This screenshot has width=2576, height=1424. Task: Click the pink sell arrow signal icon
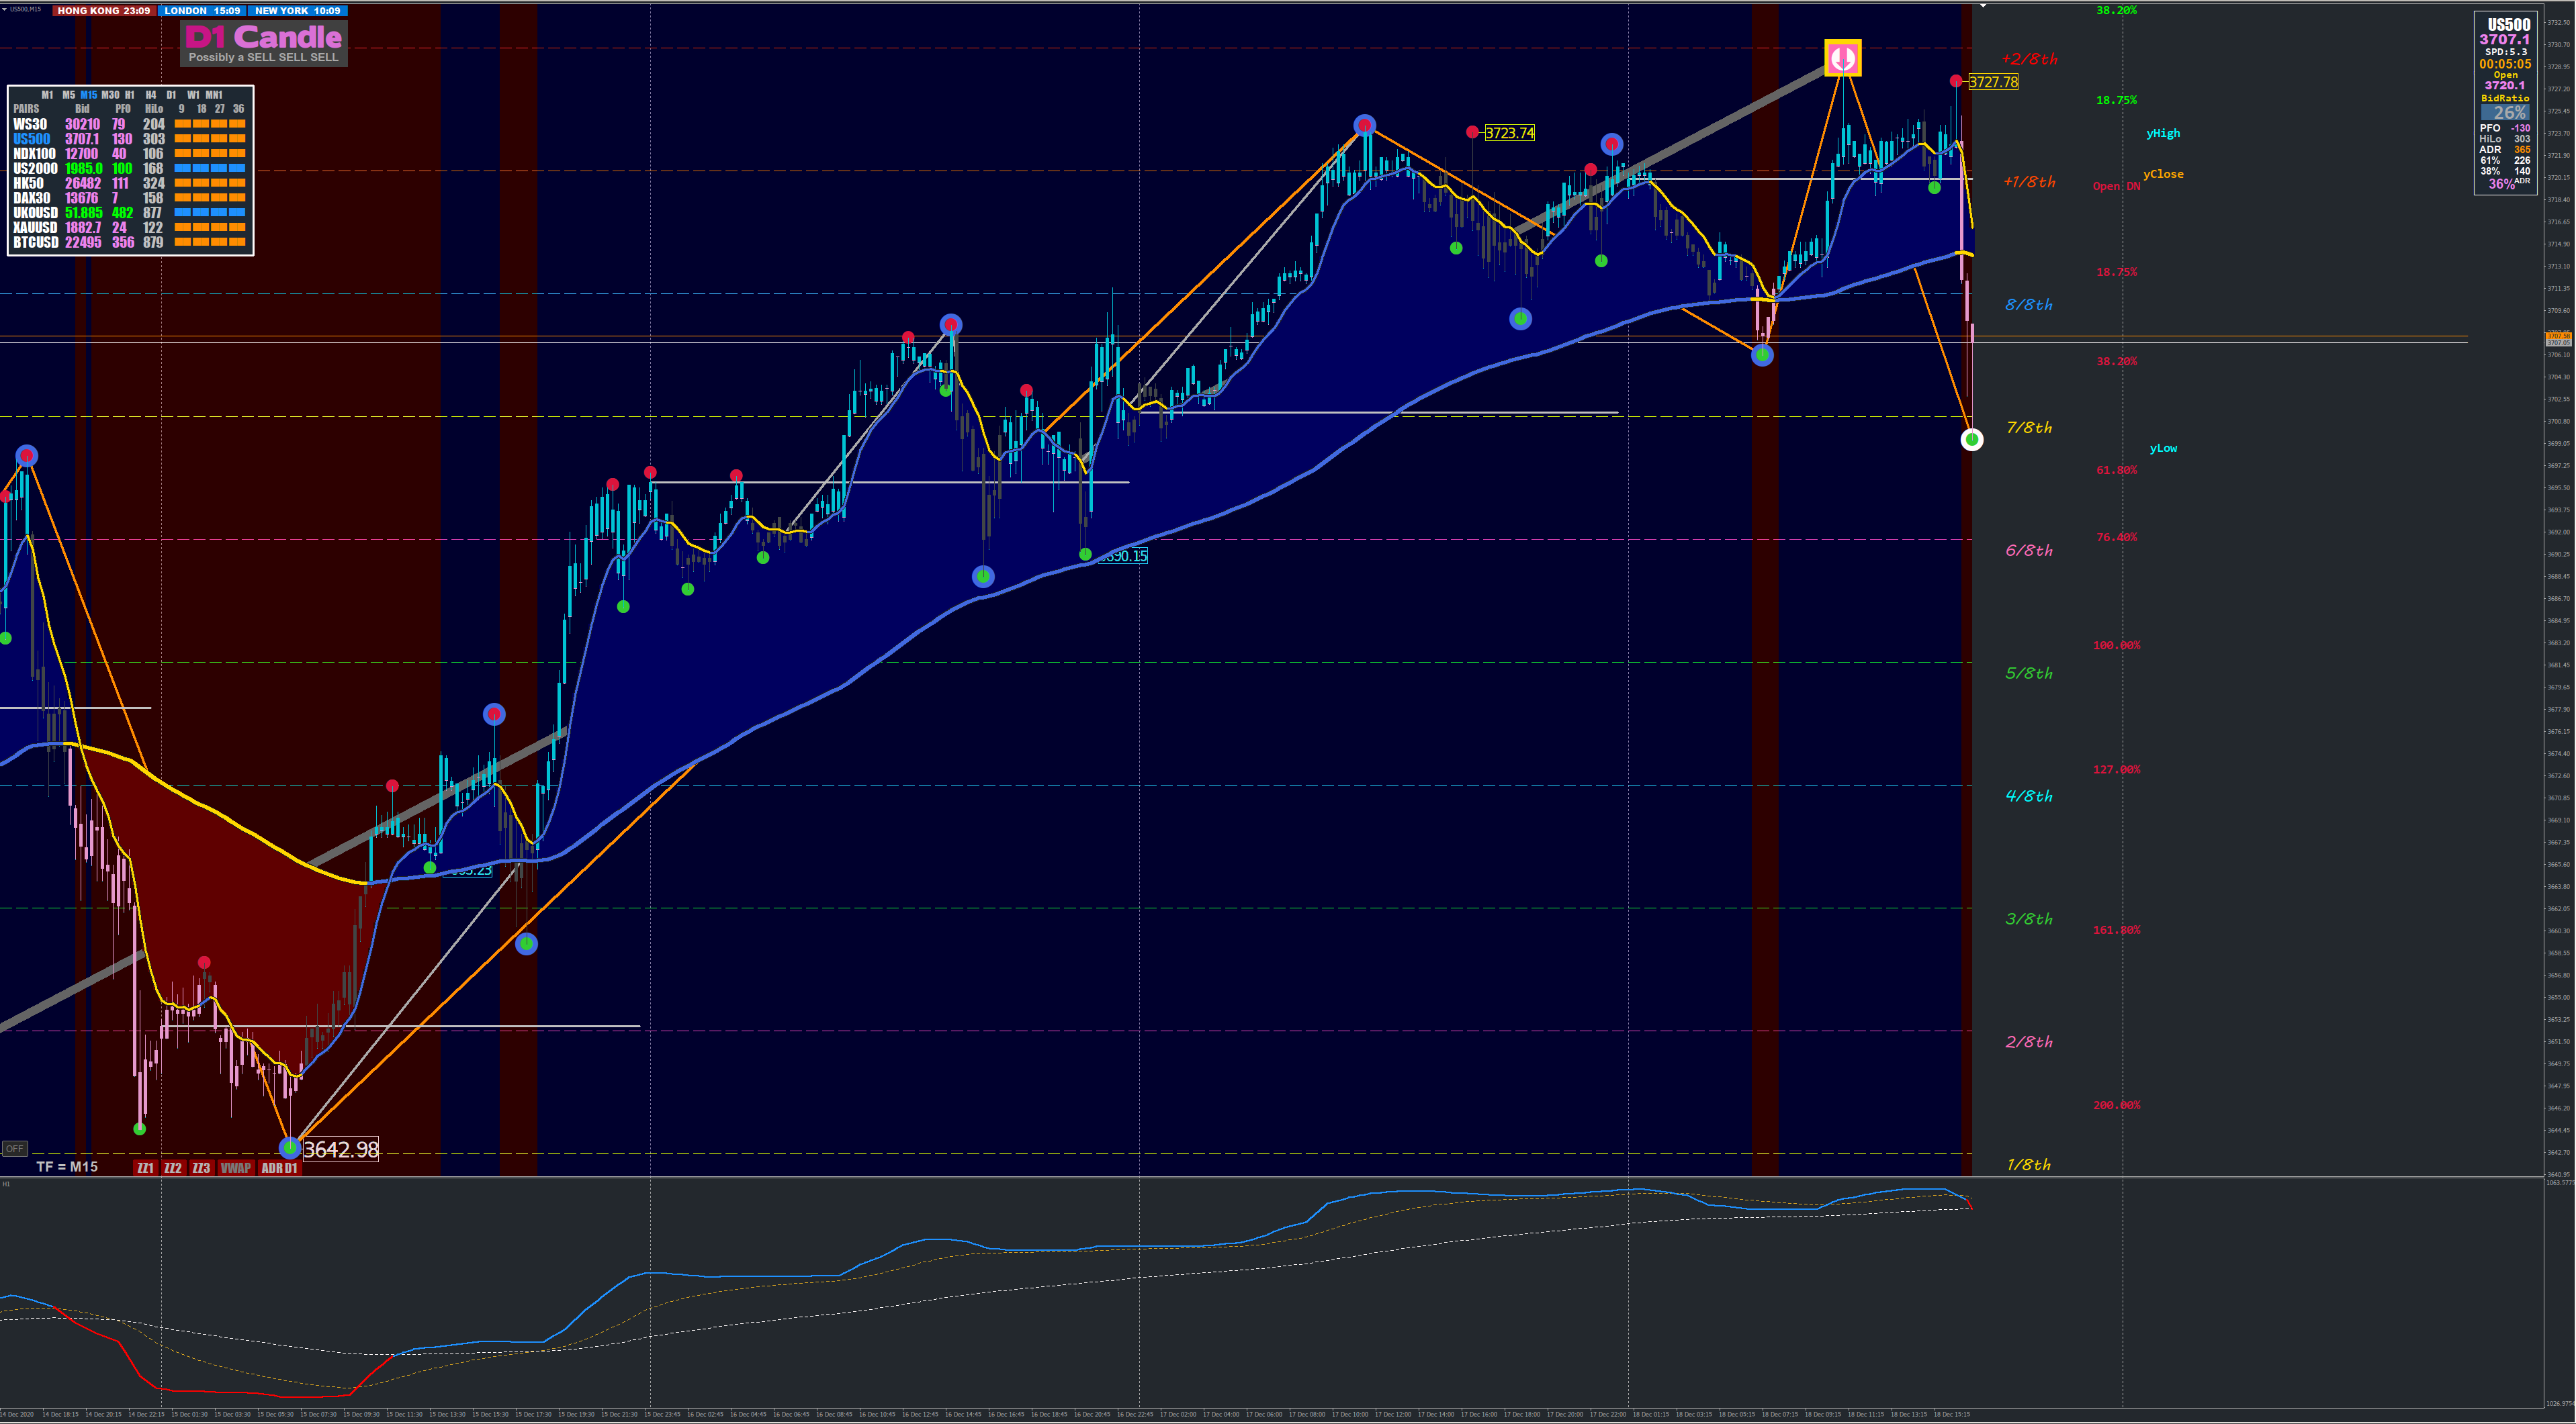point(1842,58)
